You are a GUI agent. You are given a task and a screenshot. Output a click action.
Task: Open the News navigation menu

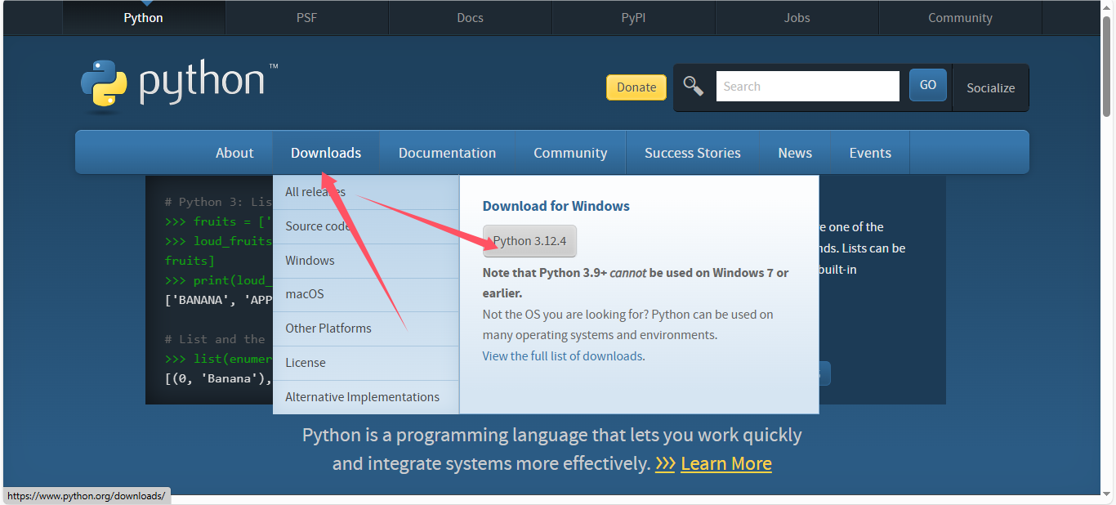coord(795,153)
